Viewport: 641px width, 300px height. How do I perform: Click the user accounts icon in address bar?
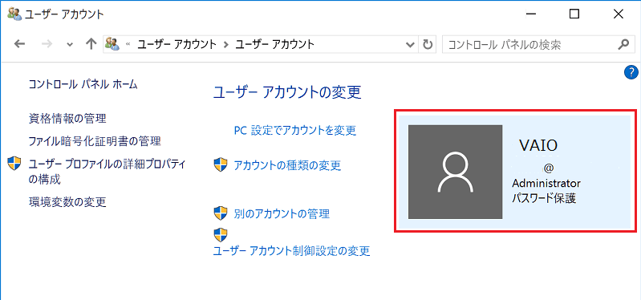112,44
